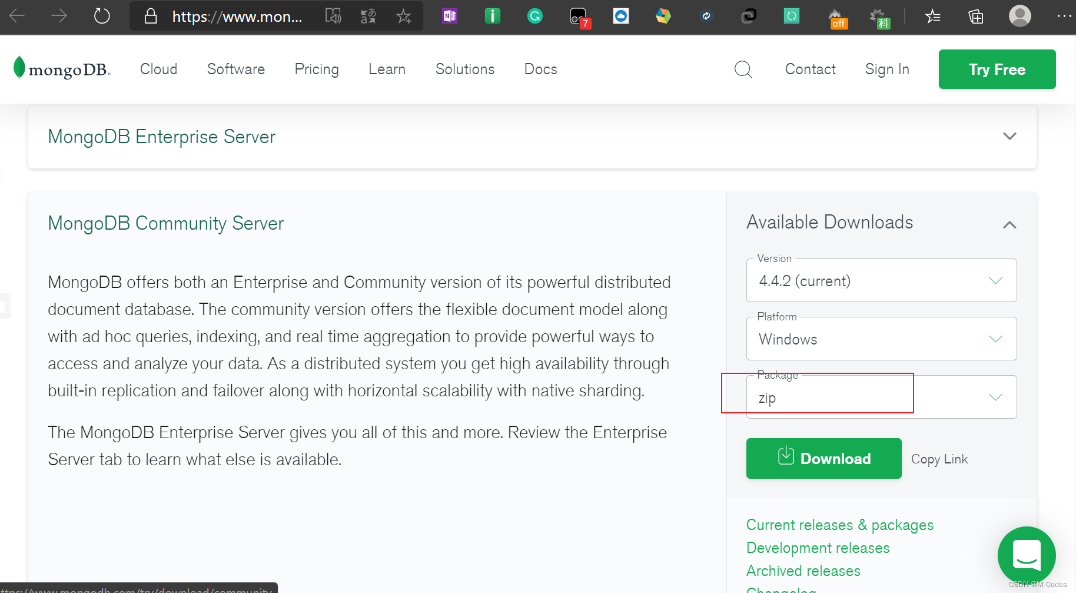Open Development releases link
The image size is (1076, 593).
(818, 548)
